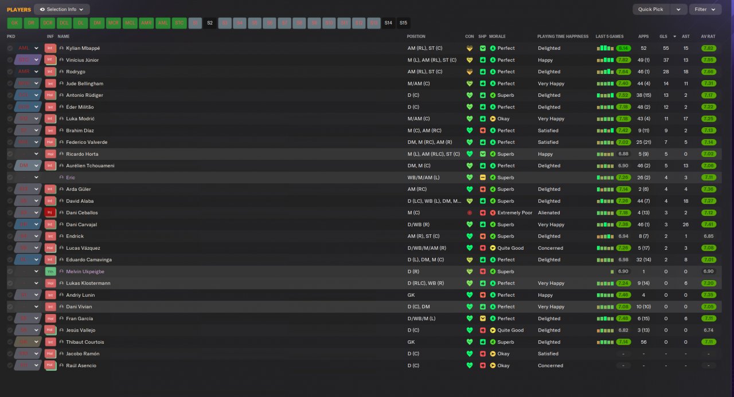Open the Selection Info dropdown
This screenshot has height=397, width=734.
pyautogui.click(x=62, y=9)
